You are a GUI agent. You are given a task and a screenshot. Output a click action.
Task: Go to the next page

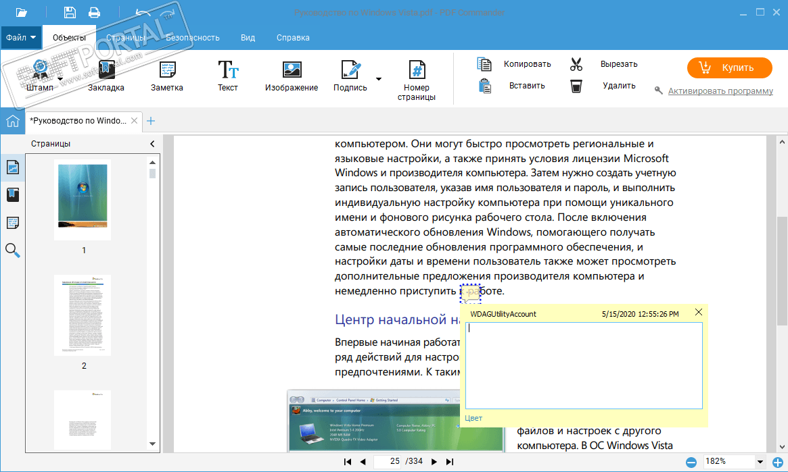tap(434, 461)
